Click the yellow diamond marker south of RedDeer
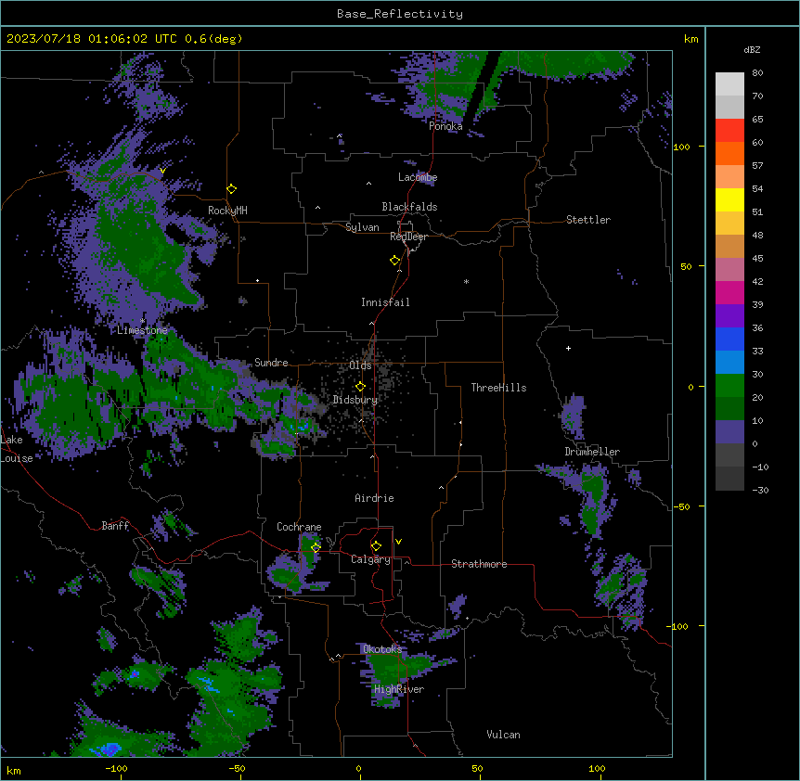Image resolution: width=800 pixels, height=781 pixels. point(395,261)
